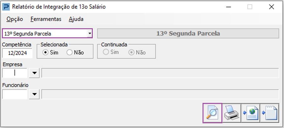Click the magnifier preview report icon

click(213, 113)
